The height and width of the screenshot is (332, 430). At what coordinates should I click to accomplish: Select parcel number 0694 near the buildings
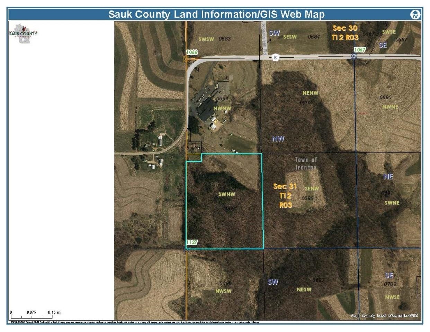(x=222, y=99)
